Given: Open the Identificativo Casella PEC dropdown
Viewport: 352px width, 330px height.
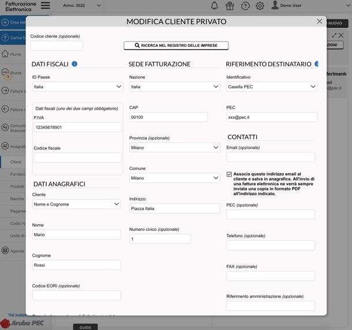Looking at the screenshot, I should tap(272, 87).
